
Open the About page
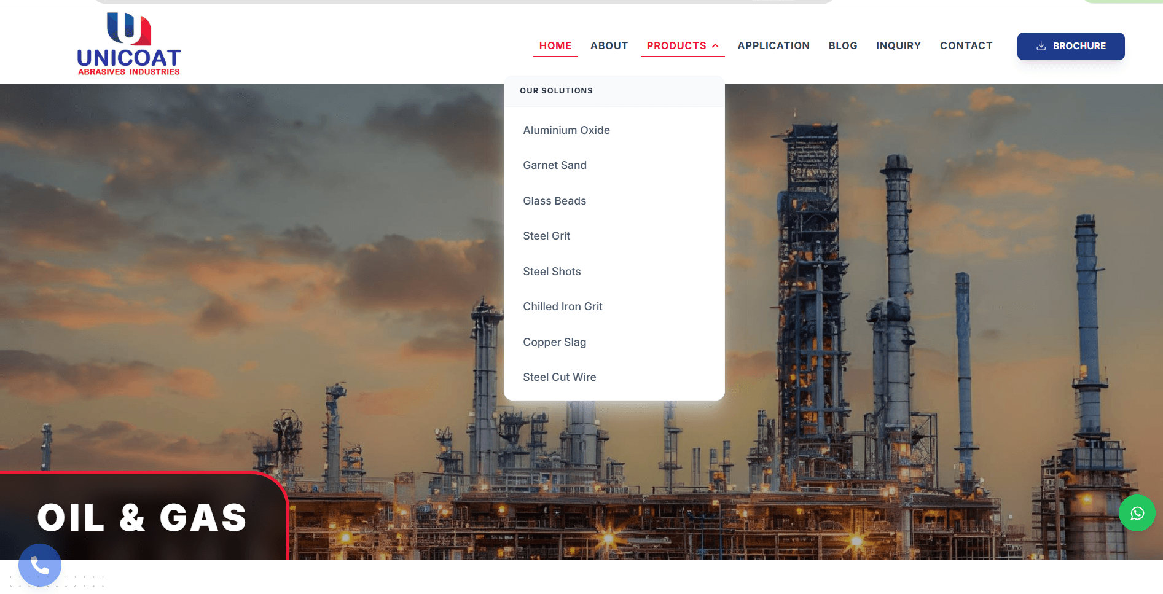pyautogui.click(x=609, y=46)
